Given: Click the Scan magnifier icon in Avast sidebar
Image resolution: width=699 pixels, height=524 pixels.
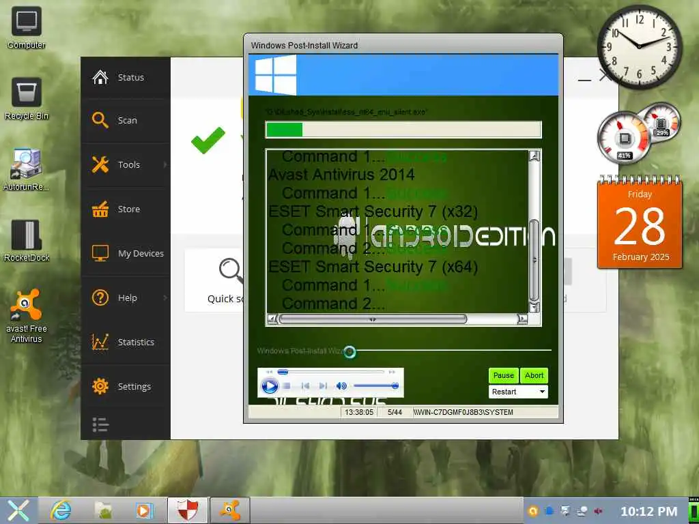Looking at the screenshot, I should pos(100,120).
